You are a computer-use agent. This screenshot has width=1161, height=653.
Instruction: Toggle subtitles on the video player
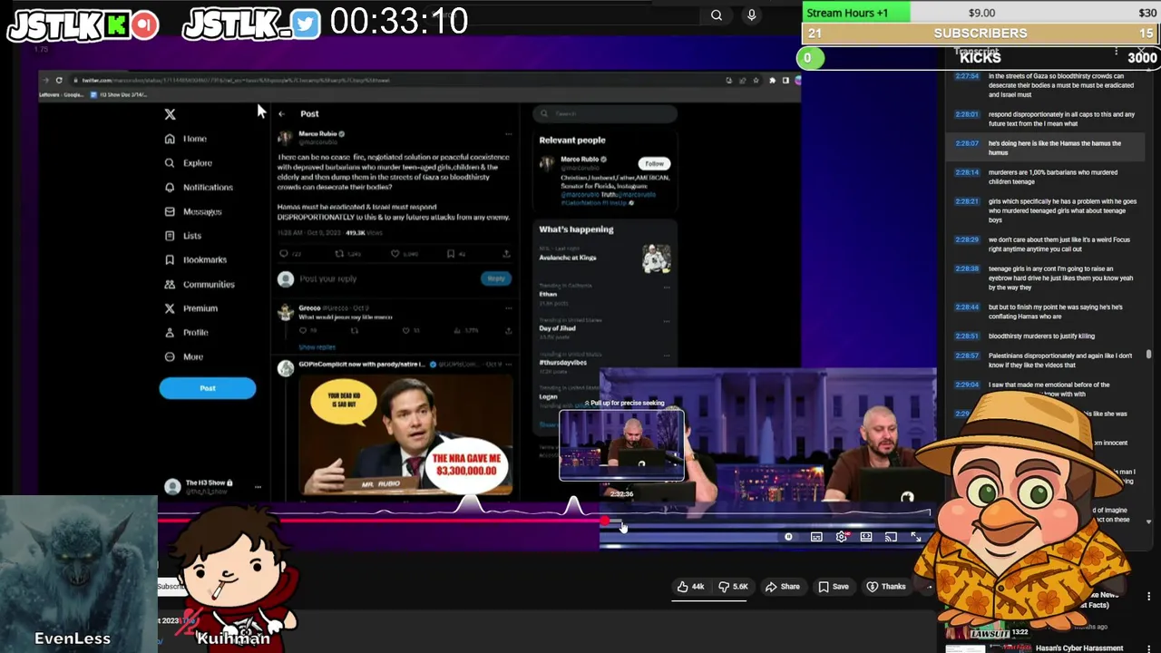click(816, 537)
